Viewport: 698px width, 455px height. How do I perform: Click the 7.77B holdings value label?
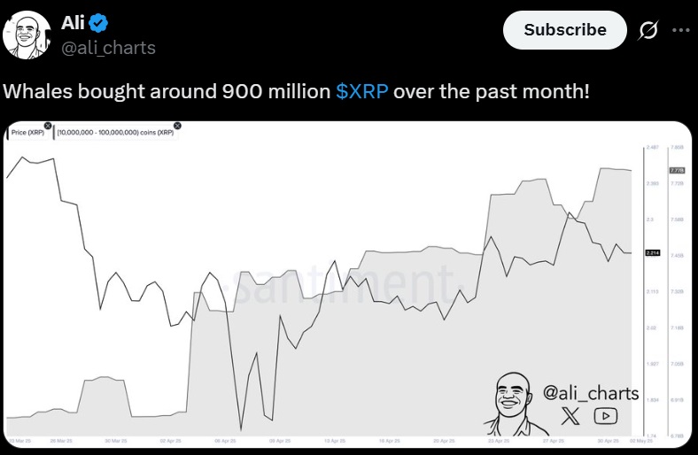click(x=677, y=170)
